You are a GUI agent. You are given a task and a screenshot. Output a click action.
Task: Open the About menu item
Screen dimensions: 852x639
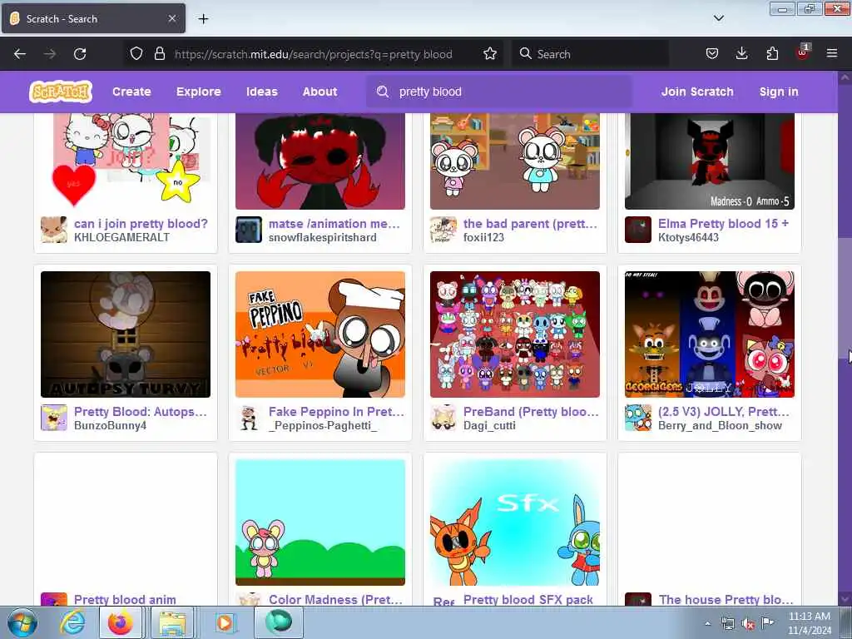tap(320, 92)
